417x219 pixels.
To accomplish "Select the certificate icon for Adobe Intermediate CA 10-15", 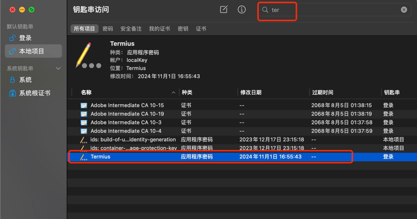I will 84,105.
